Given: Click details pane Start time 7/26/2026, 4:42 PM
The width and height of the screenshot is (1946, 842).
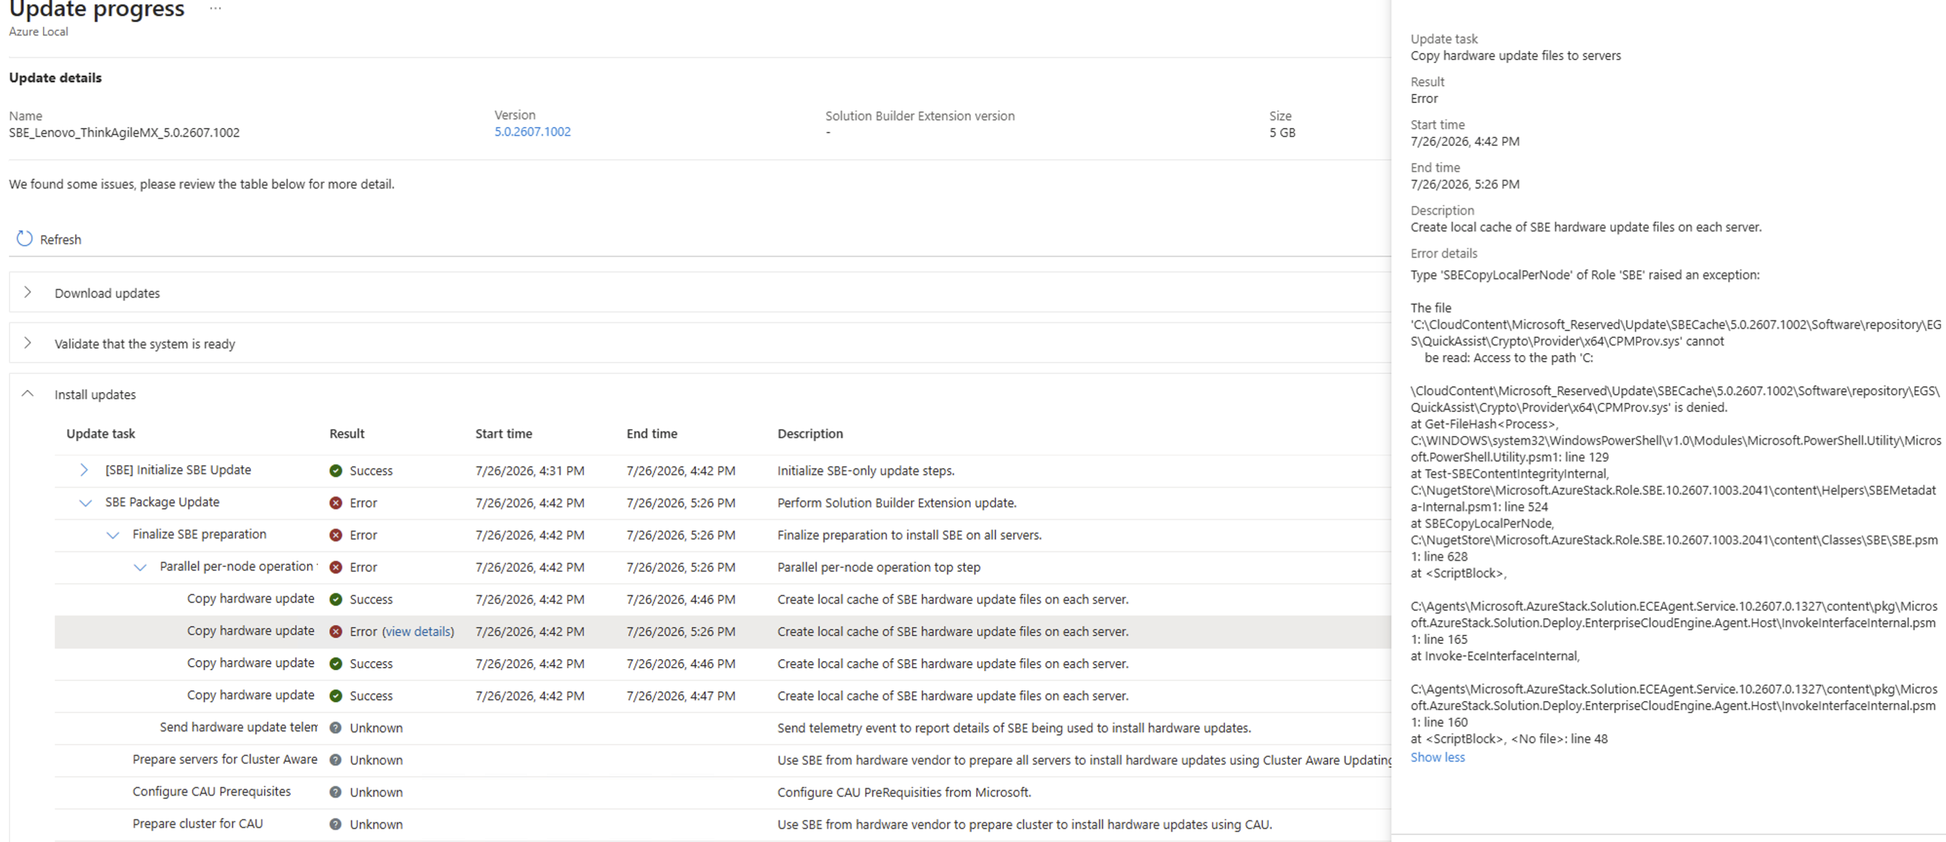Looking at the screenshot, I should (x=1465, y=141).
